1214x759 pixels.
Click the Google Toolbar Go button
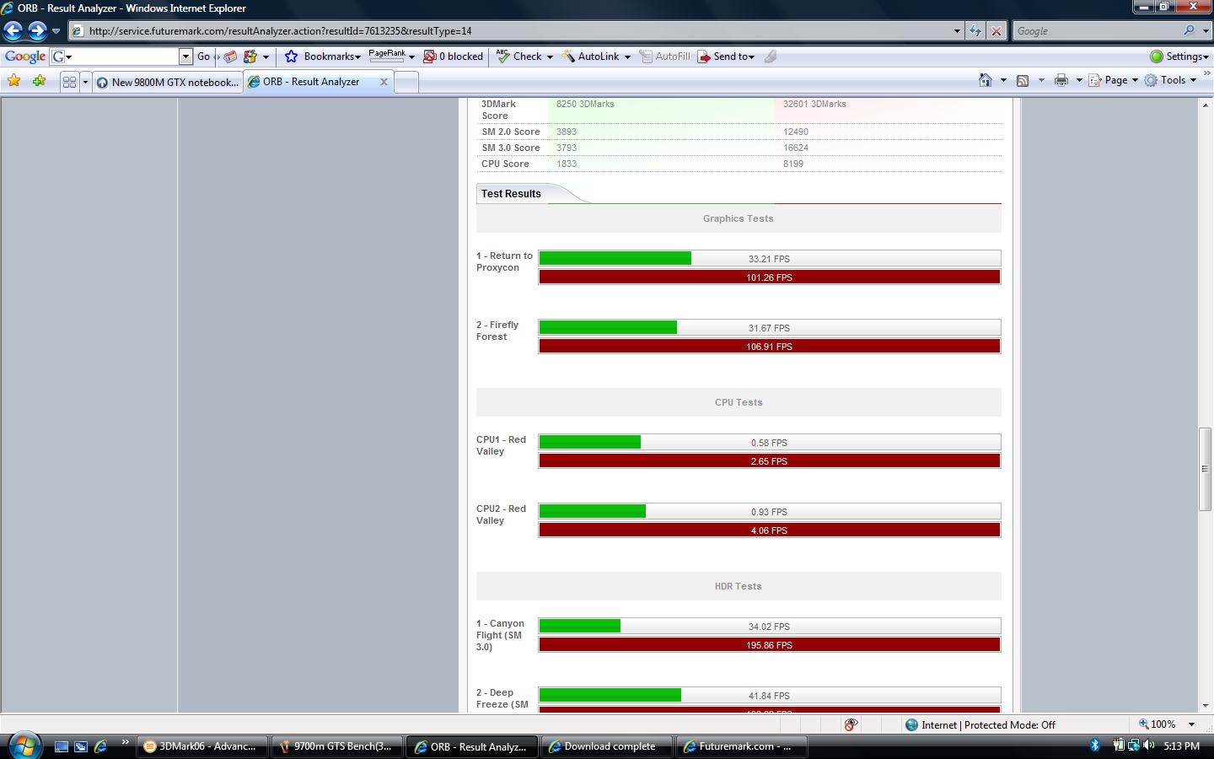(203, 57)
